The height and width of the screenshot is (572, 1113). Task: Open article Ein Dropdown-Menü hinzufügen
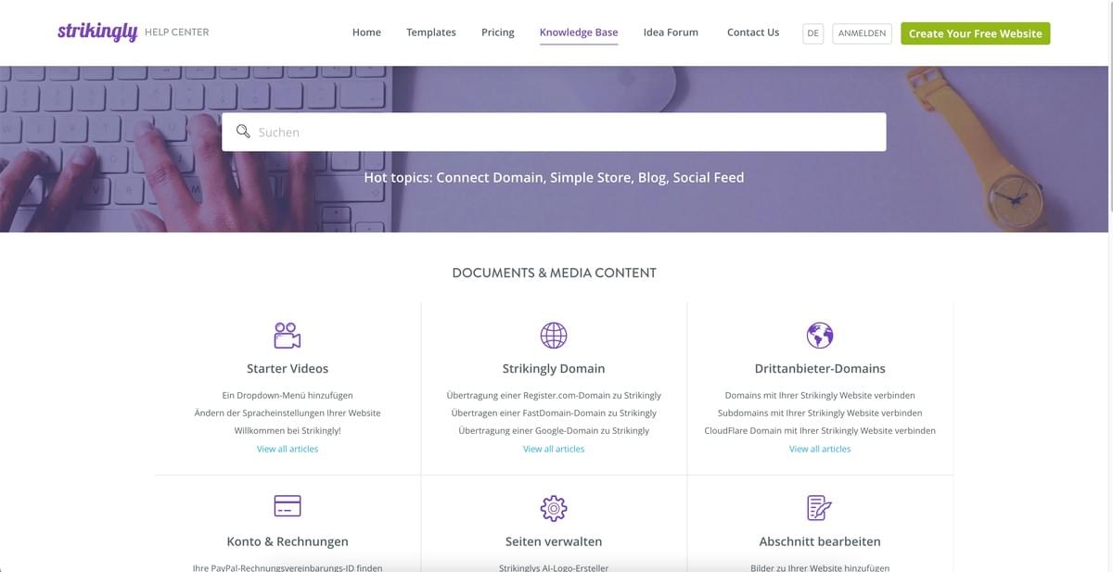pos(288,395)
